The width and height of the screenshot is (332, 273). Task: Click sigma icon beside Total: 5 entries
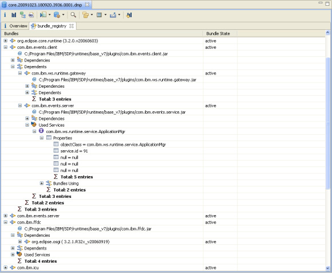[56, 177]
